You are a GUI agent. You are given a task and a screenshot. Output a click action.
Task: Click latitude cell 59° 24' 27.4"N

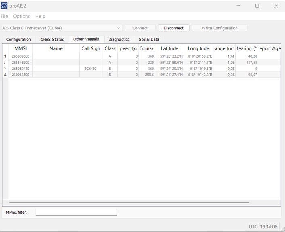170,75
